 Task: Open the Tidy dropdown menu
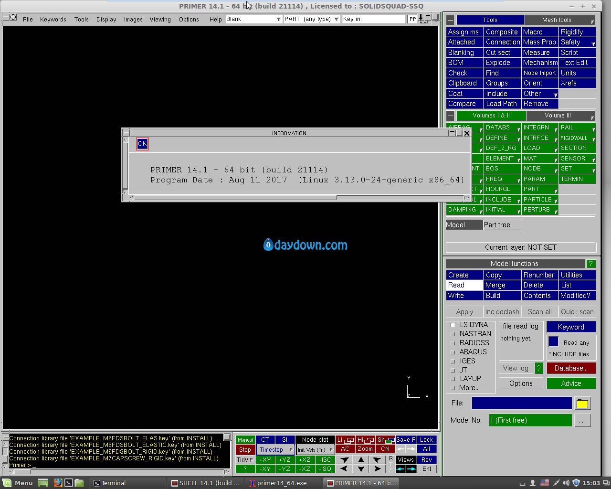pyautogui.click(x=245, y=460)
